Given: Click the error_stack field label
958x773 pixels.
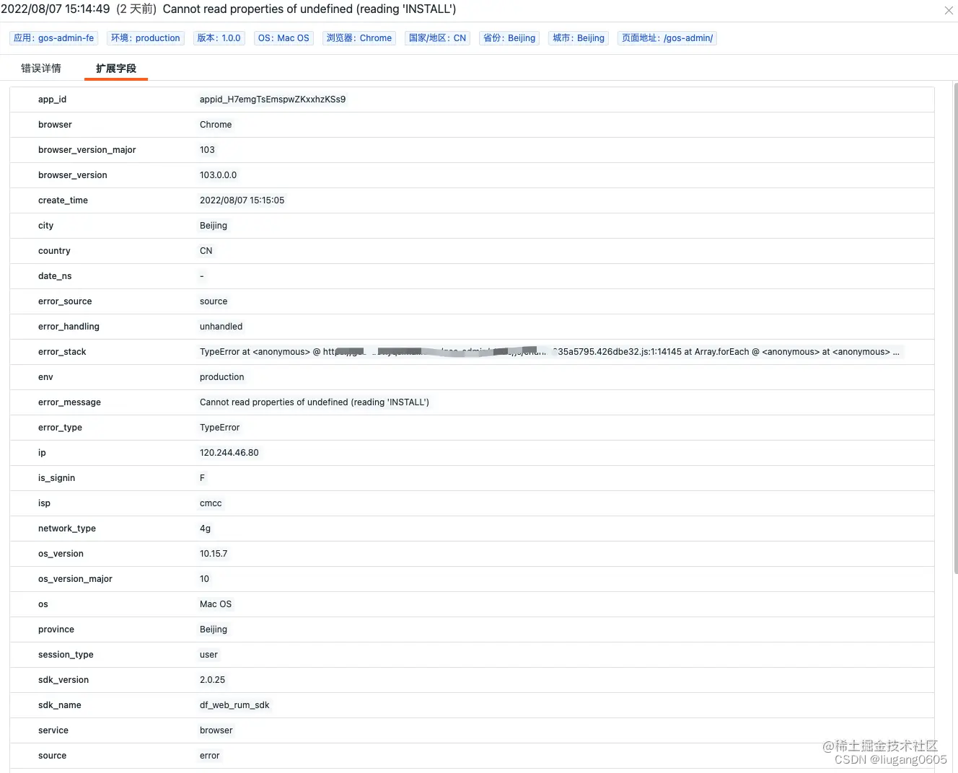Looking at the screenshot, I should (x=62, y=352).
